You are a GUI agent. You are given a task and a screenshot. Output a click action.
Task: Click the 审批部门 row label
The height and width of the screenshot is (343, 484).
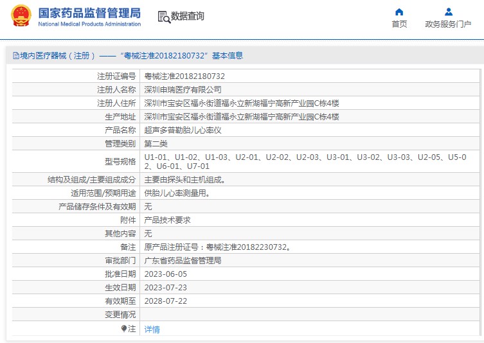click(x=120, y=261)
